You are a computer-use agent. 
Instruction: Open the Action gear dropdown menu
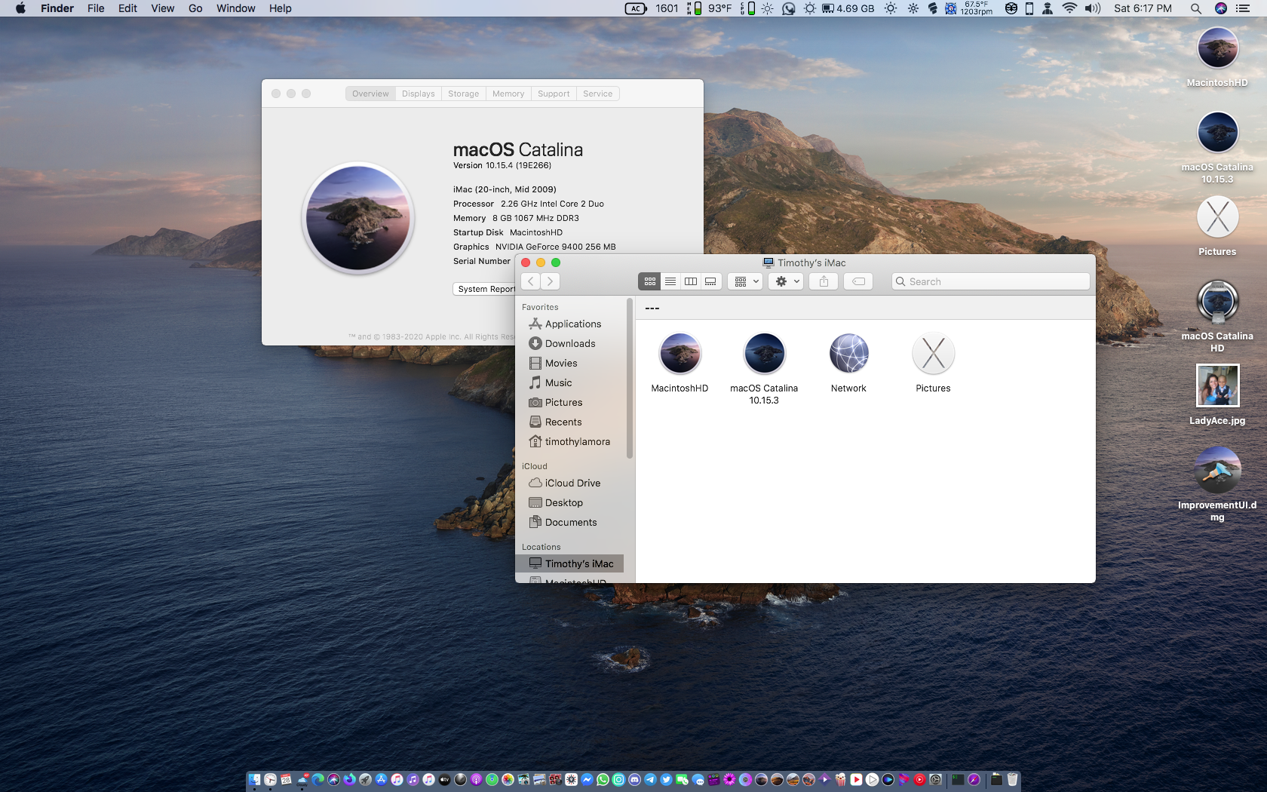click(786, 281)
